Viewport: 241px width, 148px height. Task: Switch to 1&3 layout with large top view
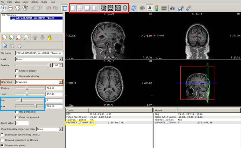(87, 8)
